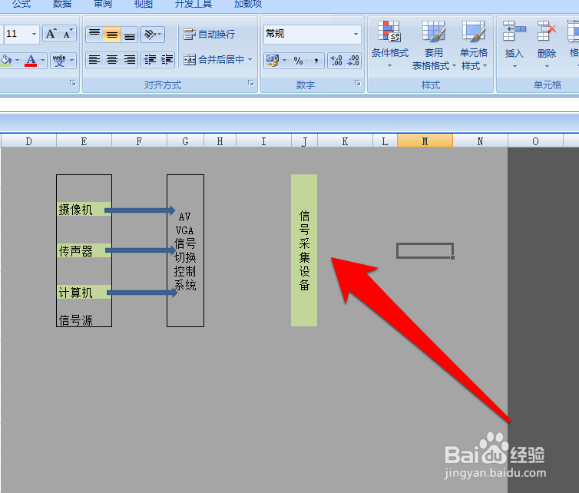Expand the 插入 dropdown arrow

tap(514, 67)
